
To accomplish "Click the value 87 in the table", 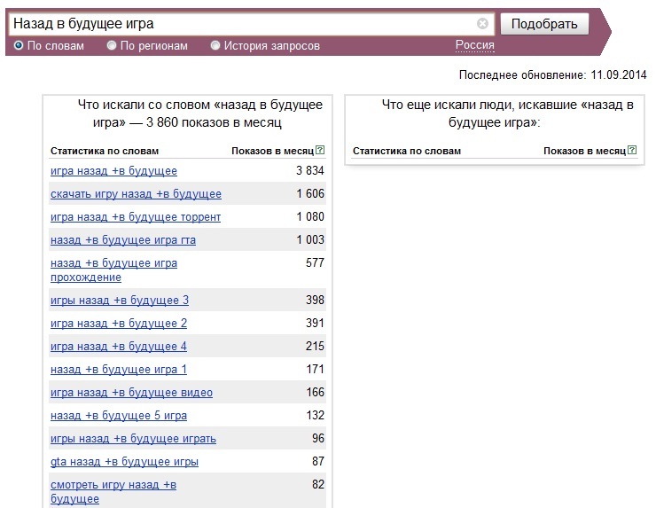I will coord(318,461).
